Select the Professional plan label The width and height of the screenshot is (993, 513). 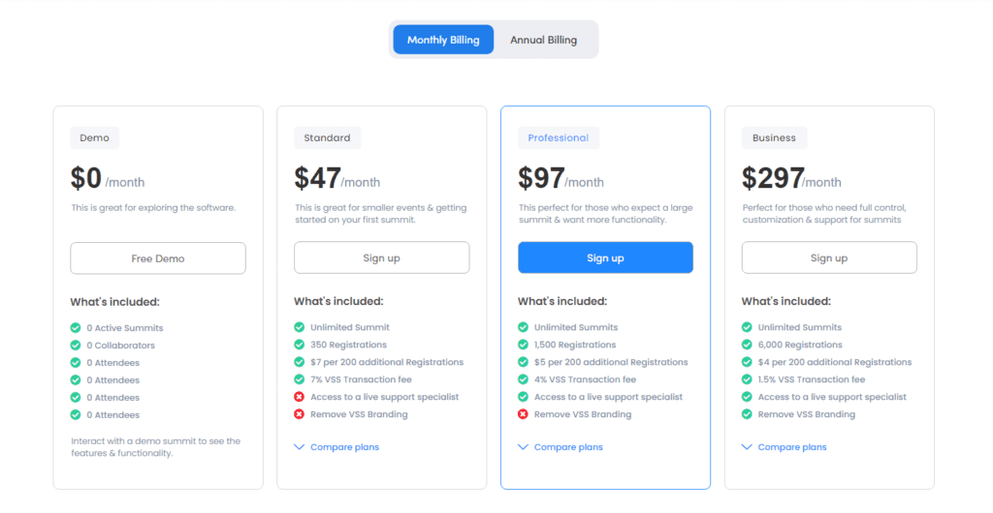click(x=559, y=137)
